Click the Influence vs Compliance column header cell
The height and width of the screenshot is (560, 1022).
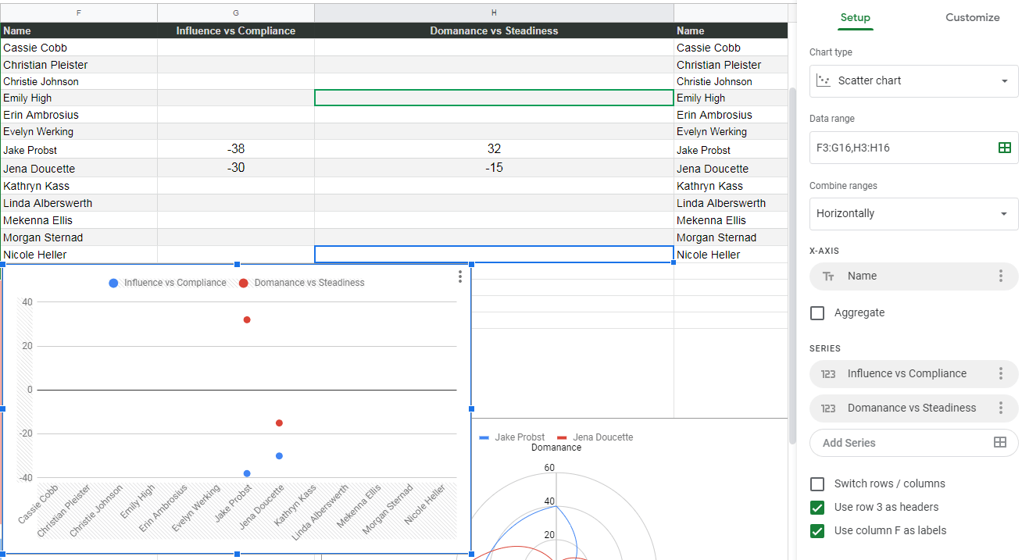pos(236,30)
